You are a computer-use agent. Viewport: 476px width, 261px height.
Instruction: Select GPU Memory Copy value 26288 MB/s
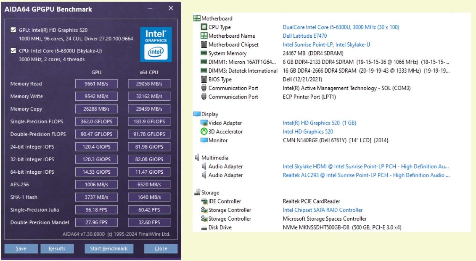[96, 109]
